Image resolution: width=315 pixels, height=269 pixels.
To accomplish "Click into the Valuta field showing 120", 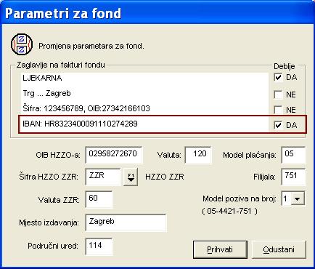I will tap(198, 155).
